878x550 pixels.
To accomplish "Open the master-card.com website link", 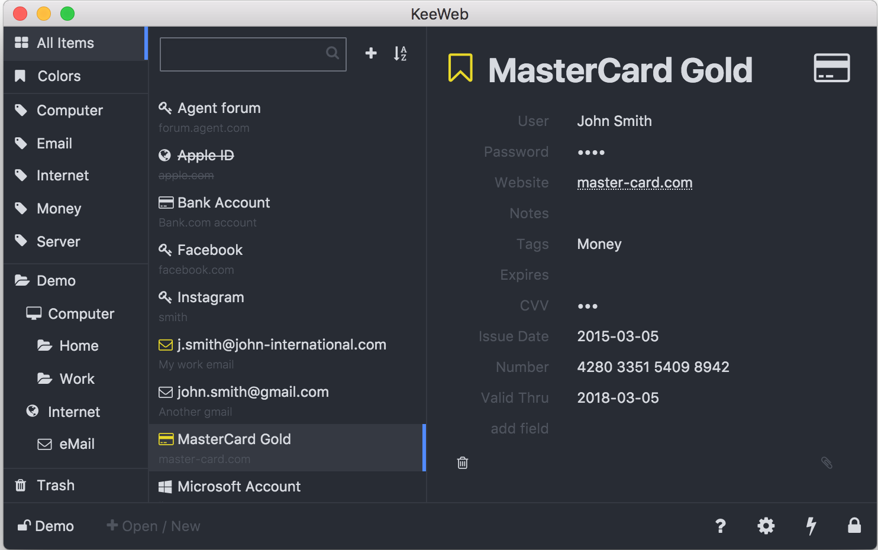I will [x=635, y=183].
